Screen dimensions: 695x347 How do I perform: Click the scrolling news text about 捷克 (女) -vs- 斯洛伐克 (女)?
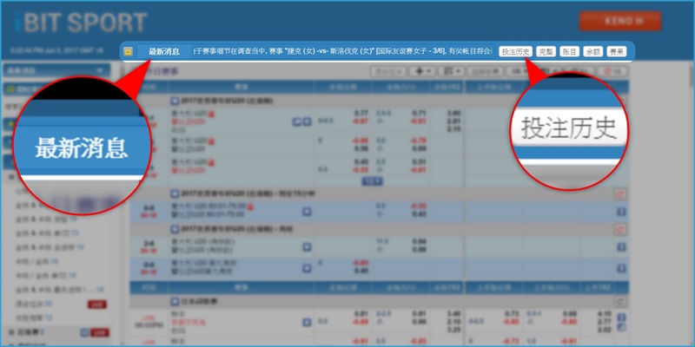(x=342, y=52)
